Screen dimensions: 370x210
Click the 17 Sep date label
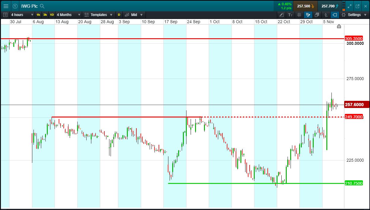171,22
